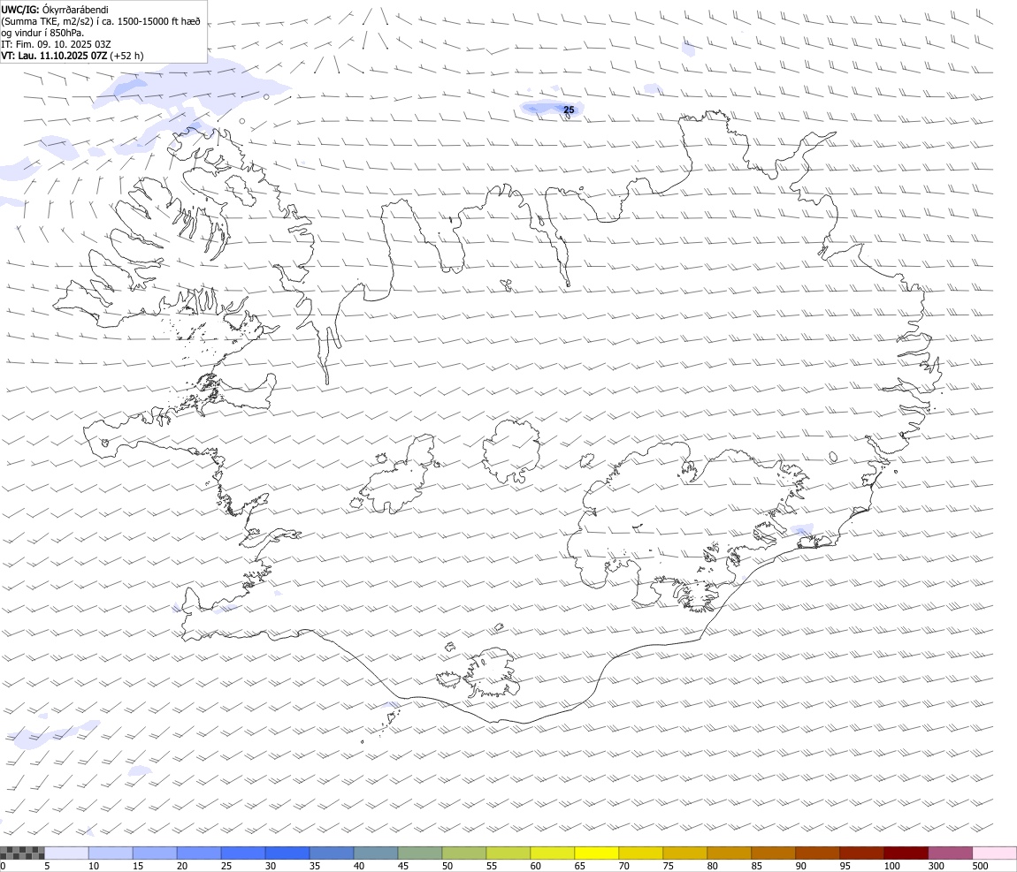Click the checkered 0–5 legend swatch
Viewport: 1017px width, 872px height.
tap(22, 853)
